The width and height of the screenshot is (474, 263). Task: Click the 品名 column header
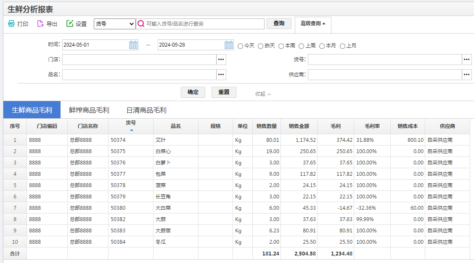tap(176, 126)
